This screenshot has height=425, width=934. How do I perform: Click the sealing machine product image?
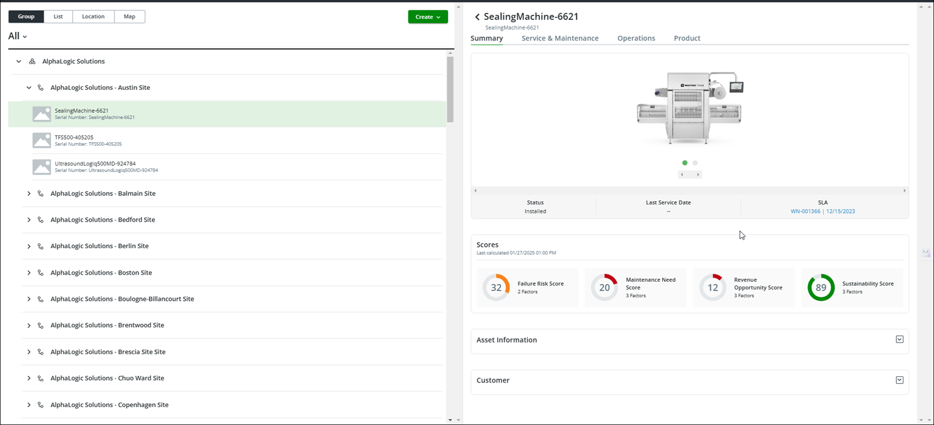point(690,108)
